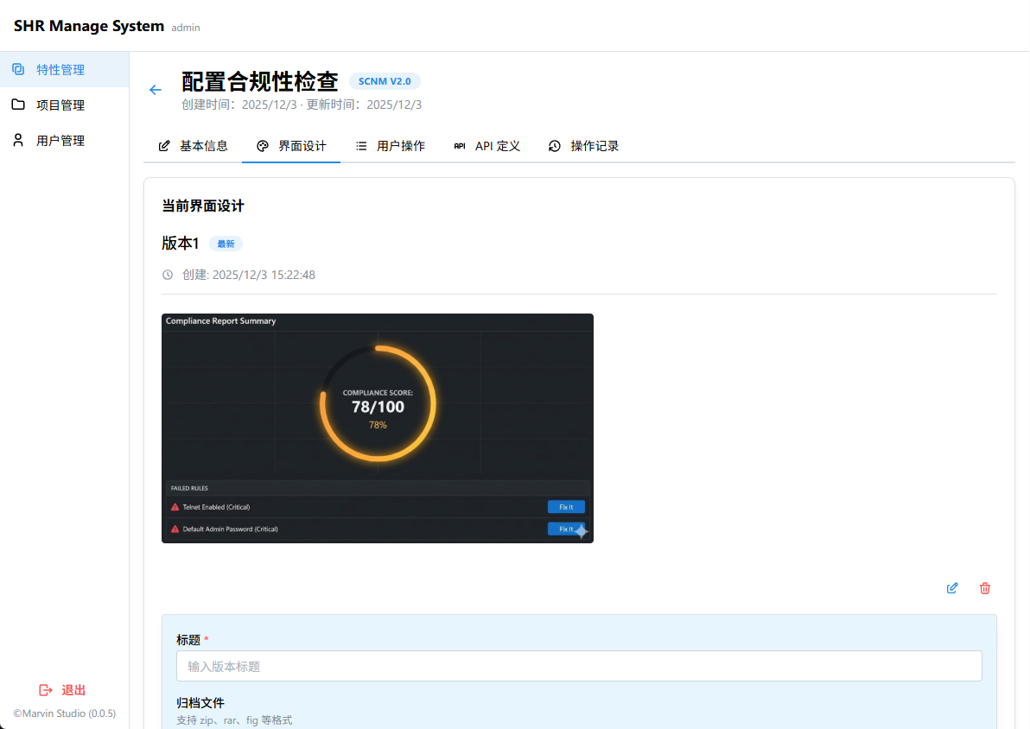Click the back arrow icon
Image resolution: width=1030 pixels, height=729 pixels.
click(156, 90)
